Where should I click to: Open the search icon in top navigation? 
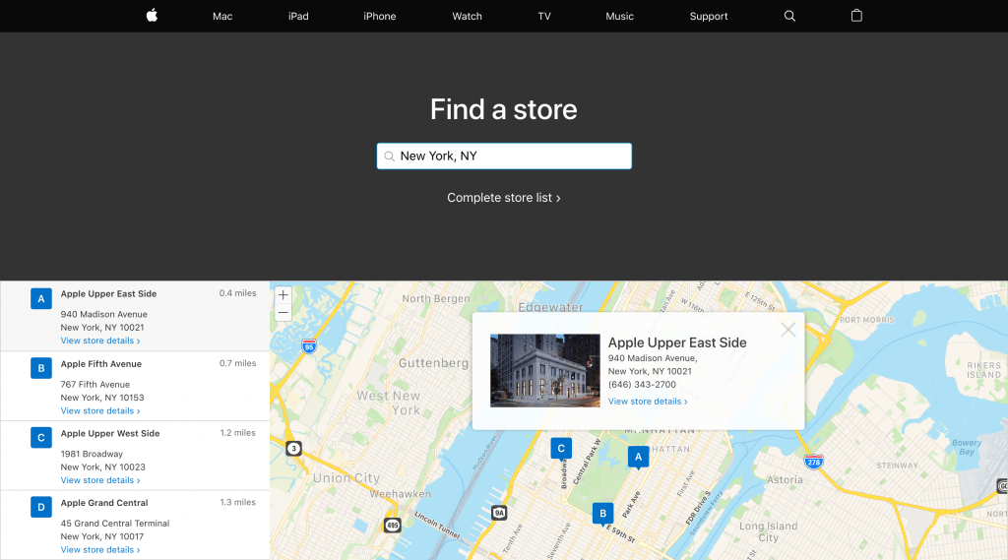(789, 16)
